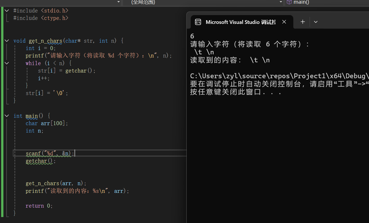369x223 pixels.
Task: Click the int n; declaration in main
Action: (34, 131)
